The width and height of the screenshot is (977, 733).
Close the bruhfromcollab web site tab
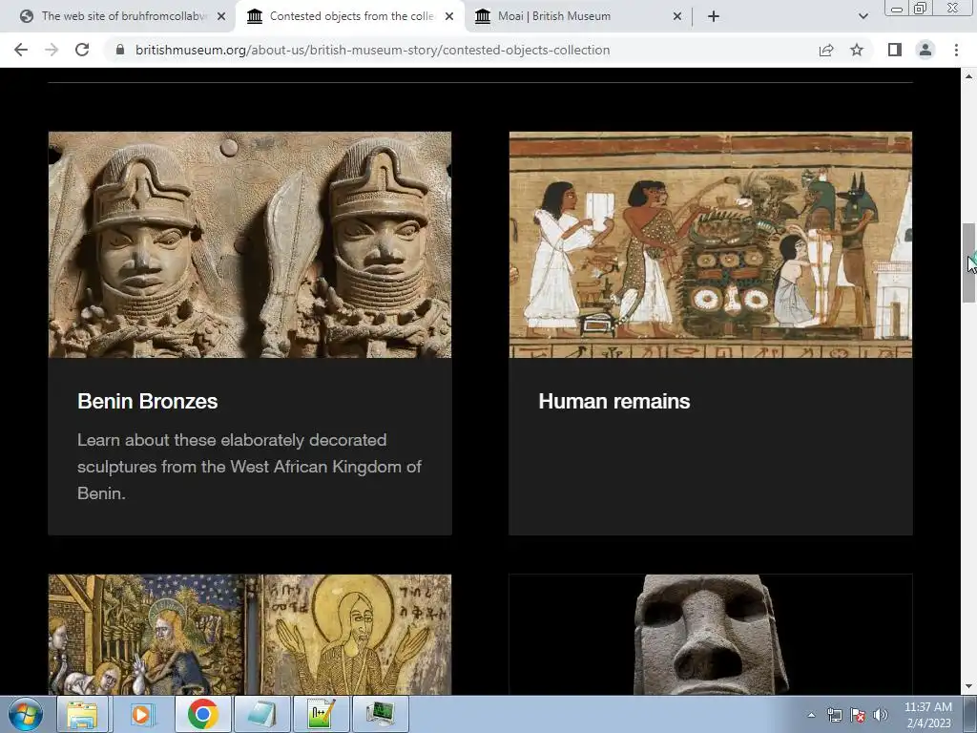coord(221,16)
